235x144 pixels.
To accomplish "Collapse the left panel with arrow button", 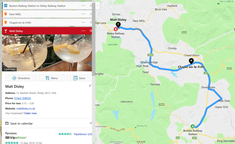I will coord(98,6).
